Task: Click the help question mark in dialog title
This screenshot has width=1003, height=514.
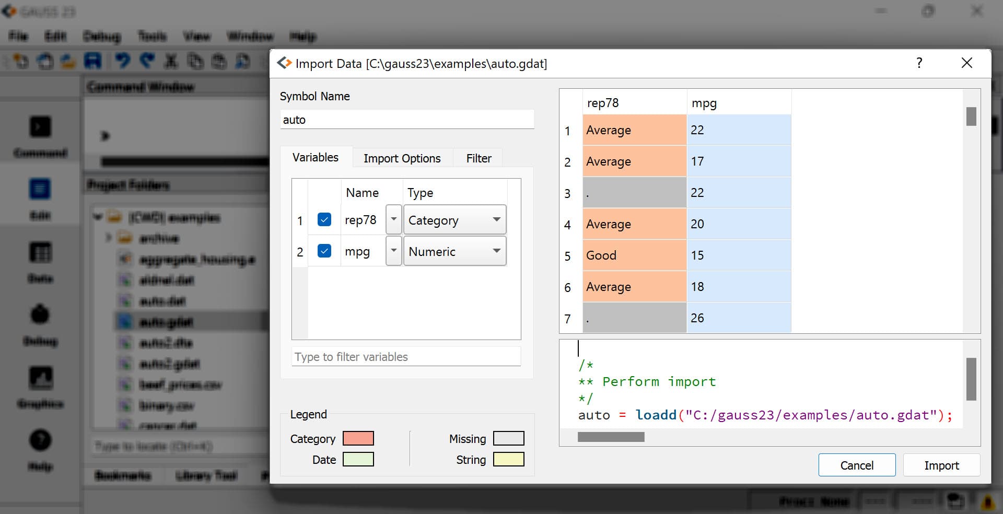Action: pyautogui.click(x=919, y=63)
